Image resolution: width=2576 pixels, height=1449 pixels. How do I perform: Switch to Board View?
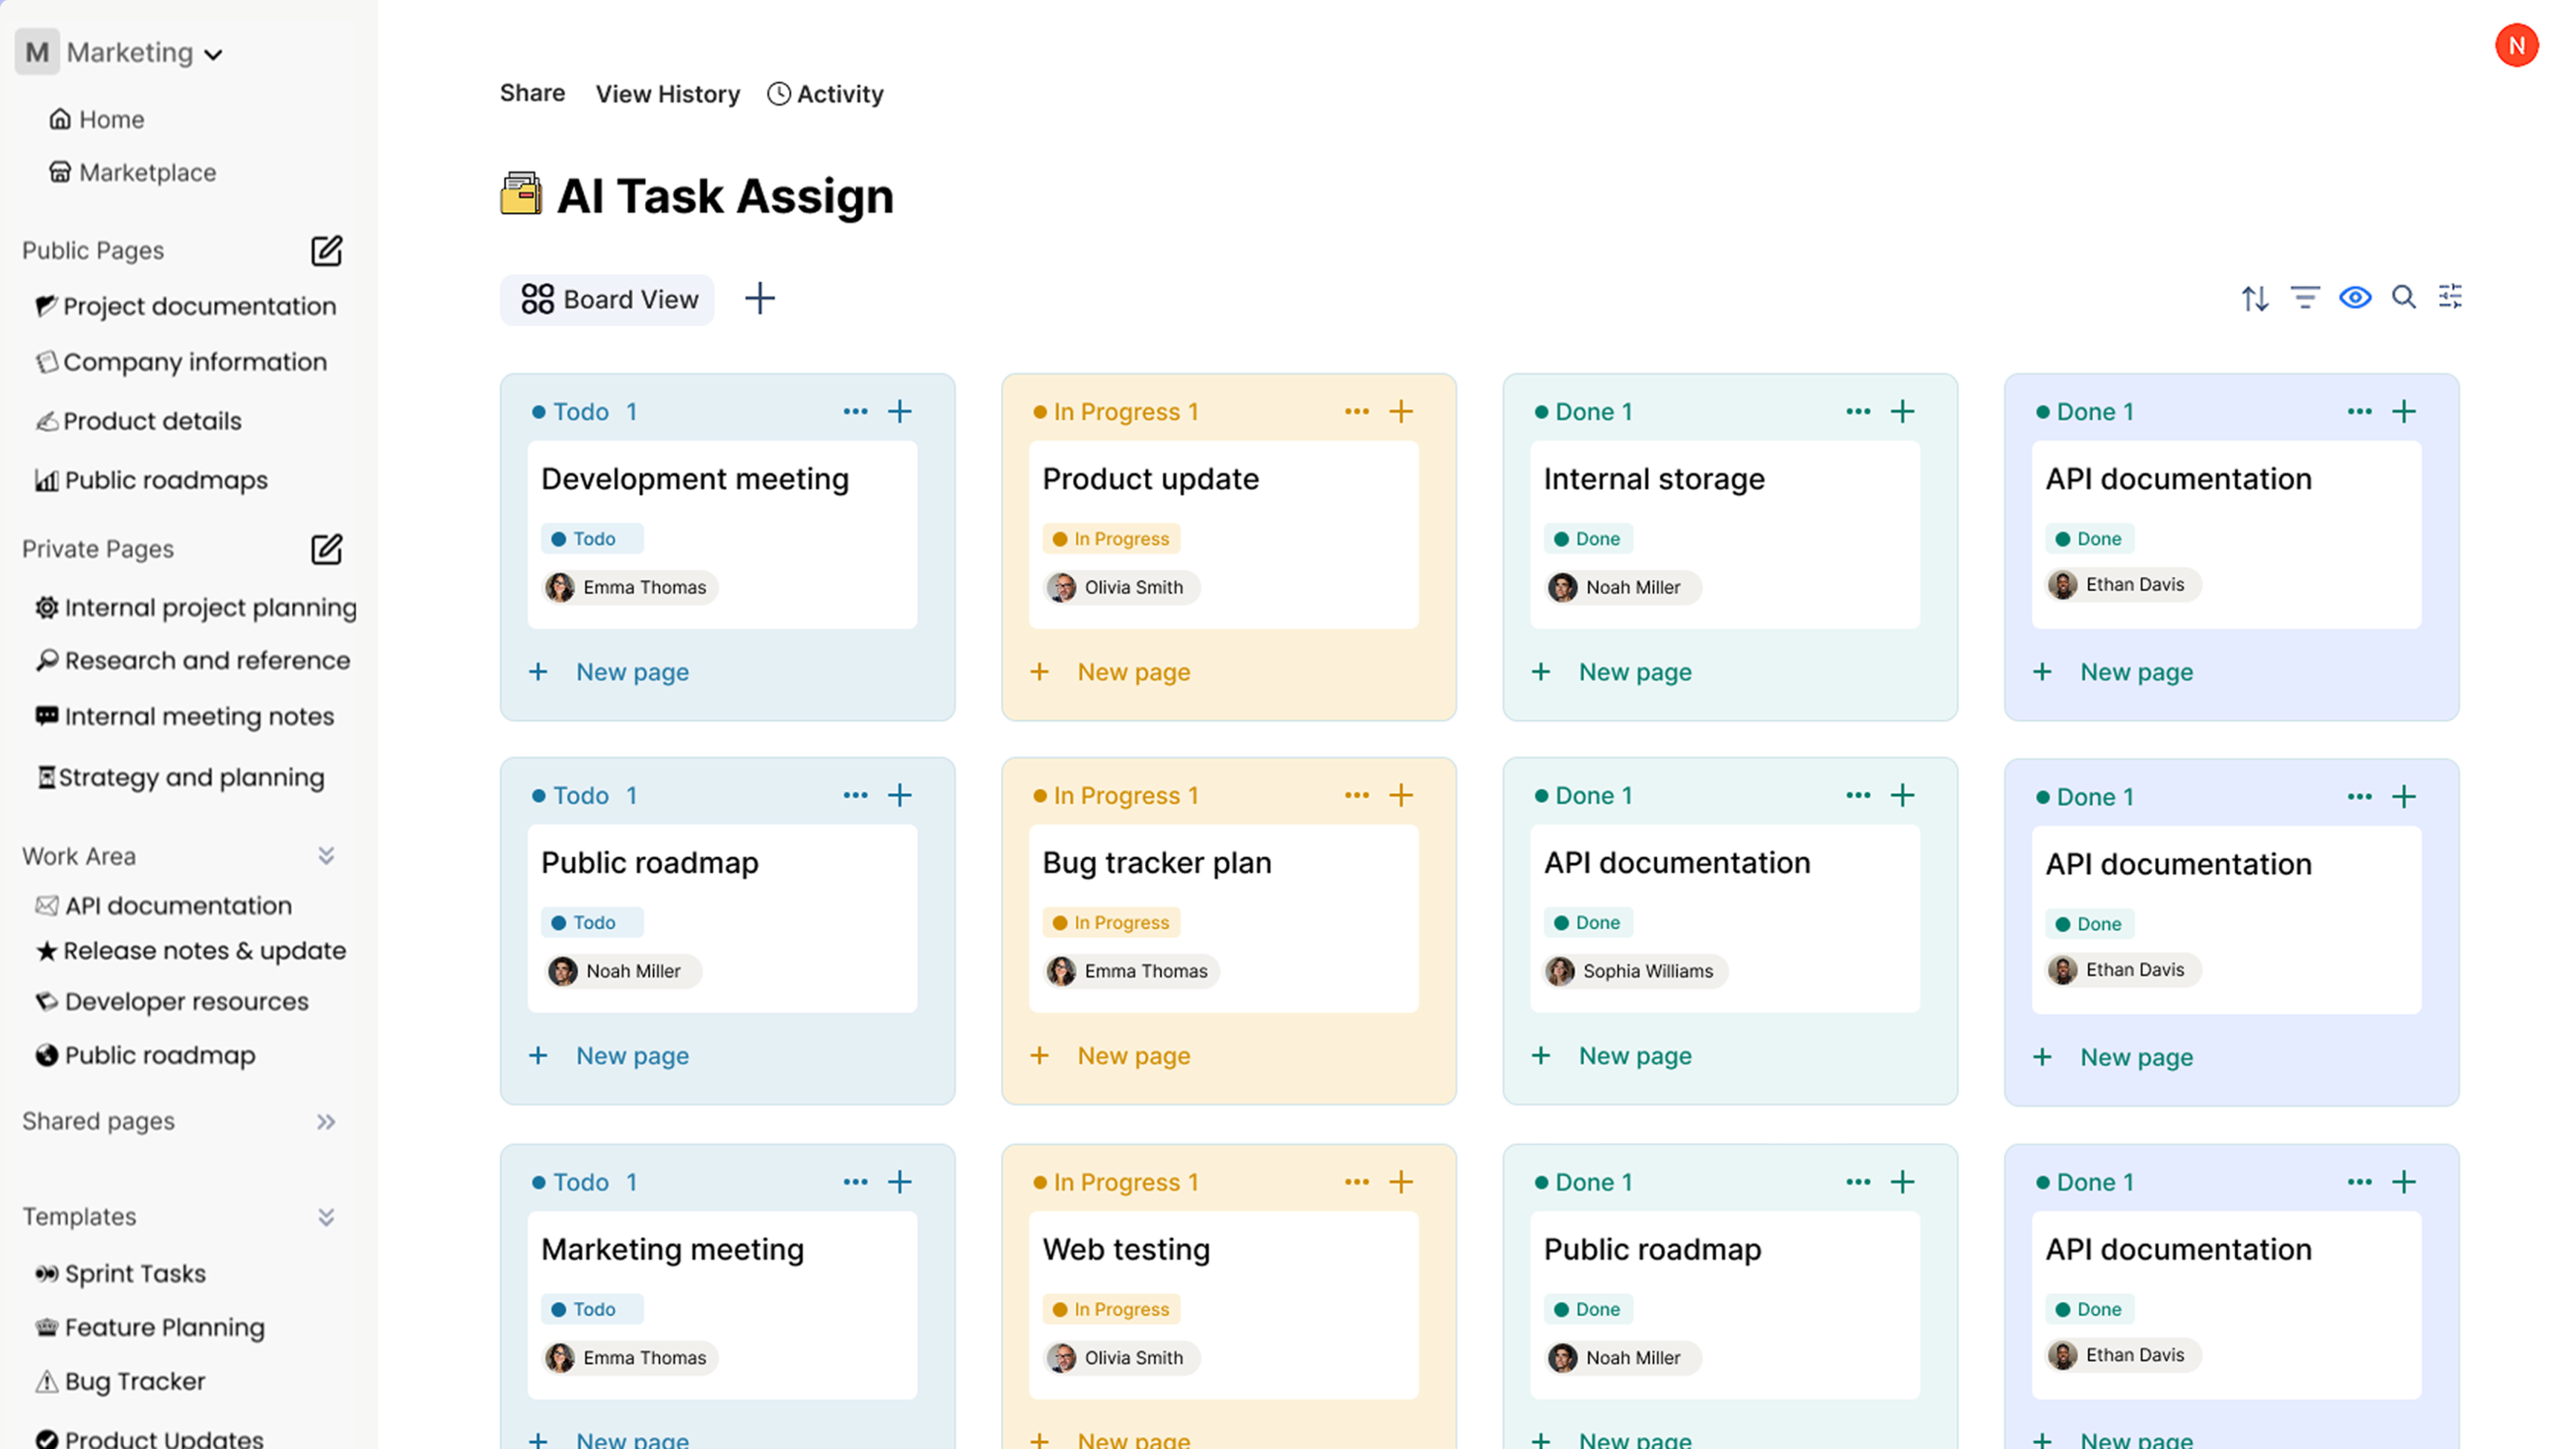(606, 299)
